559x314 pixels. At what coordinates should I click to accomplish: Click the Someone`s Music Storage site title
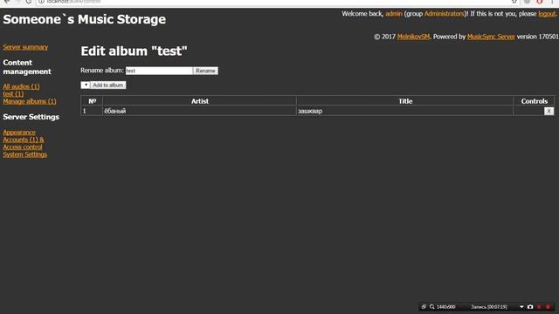point(85,19)
